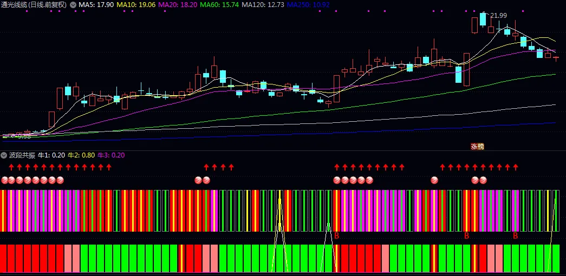
Task: Expand the dropdown circle beside 波段共振
Action: pyautogui.click(x=4, y=155)
